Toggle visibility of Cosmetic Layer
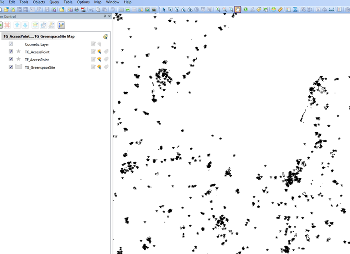Image resolution: width=350 pixels, height=254 pixels. pos(10,44)
